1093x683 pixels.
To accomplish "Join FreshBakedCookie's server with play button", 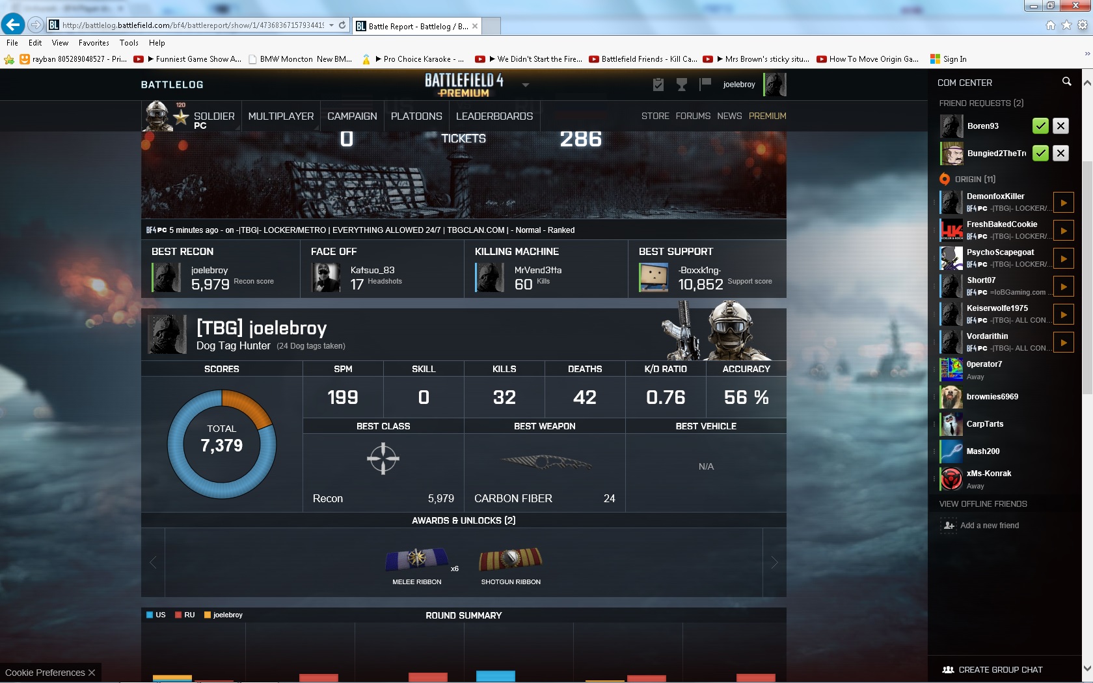I will tap(1064, 231).
